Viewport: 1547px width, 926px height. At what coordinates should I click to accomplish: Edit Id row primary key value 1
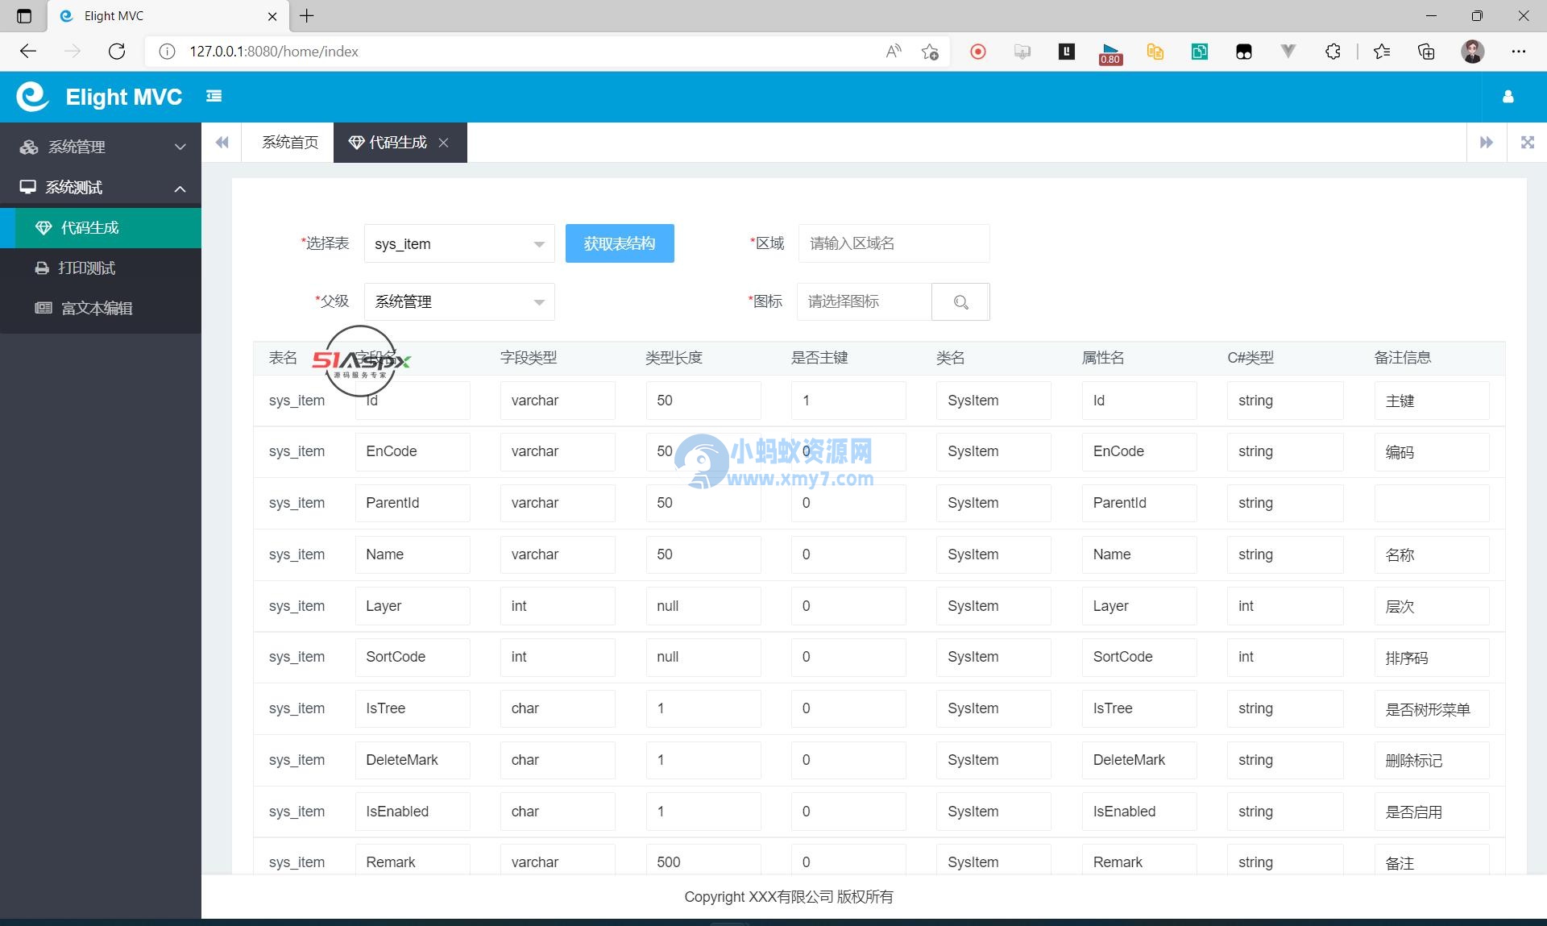click(848, 401)
